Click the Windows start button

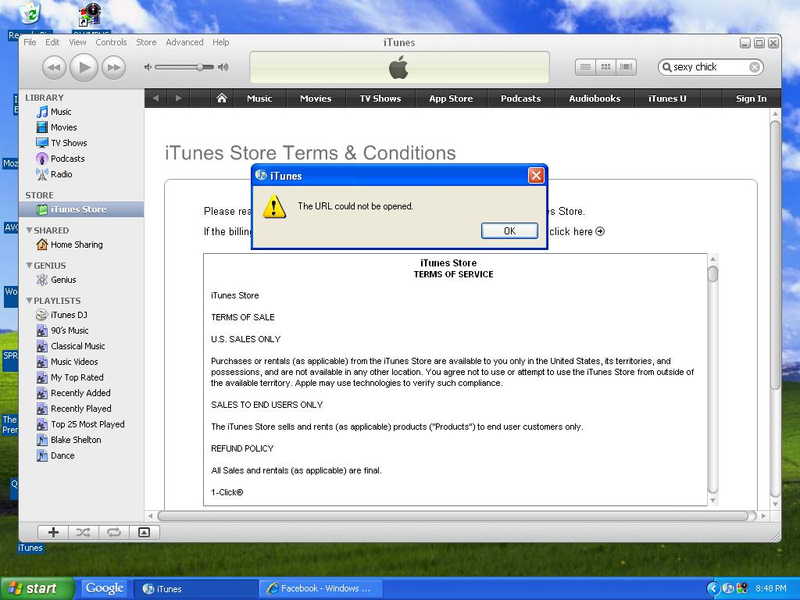tap(37, 589)
